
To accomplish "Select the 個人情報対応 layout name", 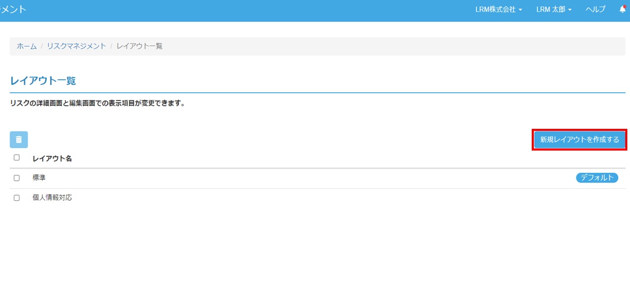I will click(52, 197).
